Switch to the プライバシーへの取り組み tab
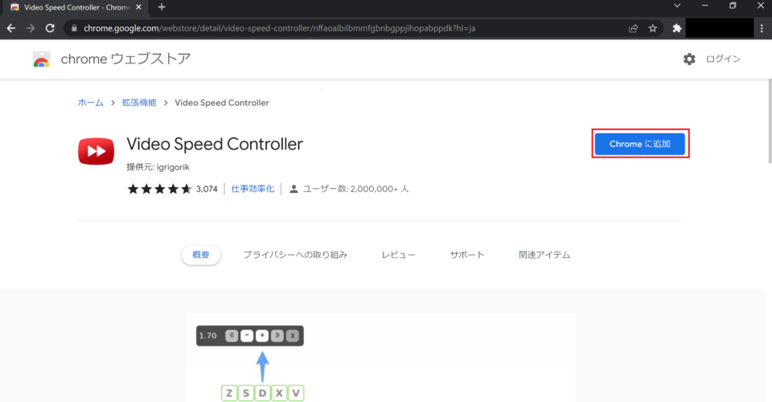The image size is (772, 402). tap(295, 255)
